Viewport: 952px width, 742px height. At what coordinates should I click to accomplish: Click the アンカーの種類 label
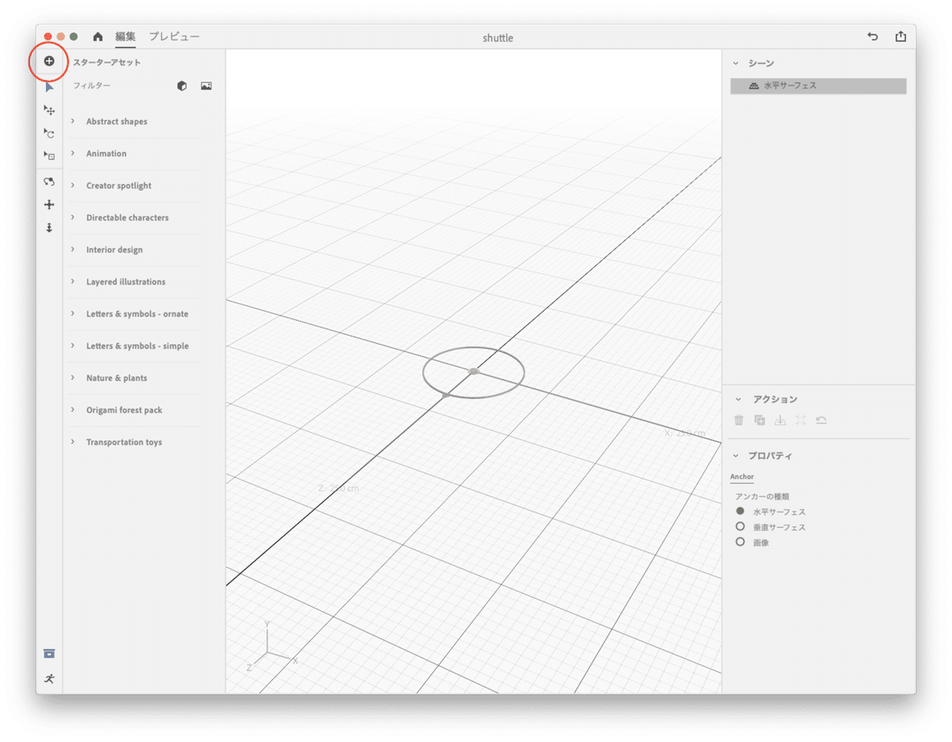(762, 496)
